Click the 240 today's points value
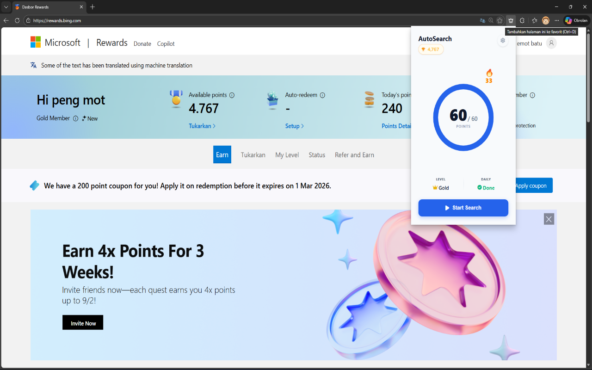 coord(392,108)
